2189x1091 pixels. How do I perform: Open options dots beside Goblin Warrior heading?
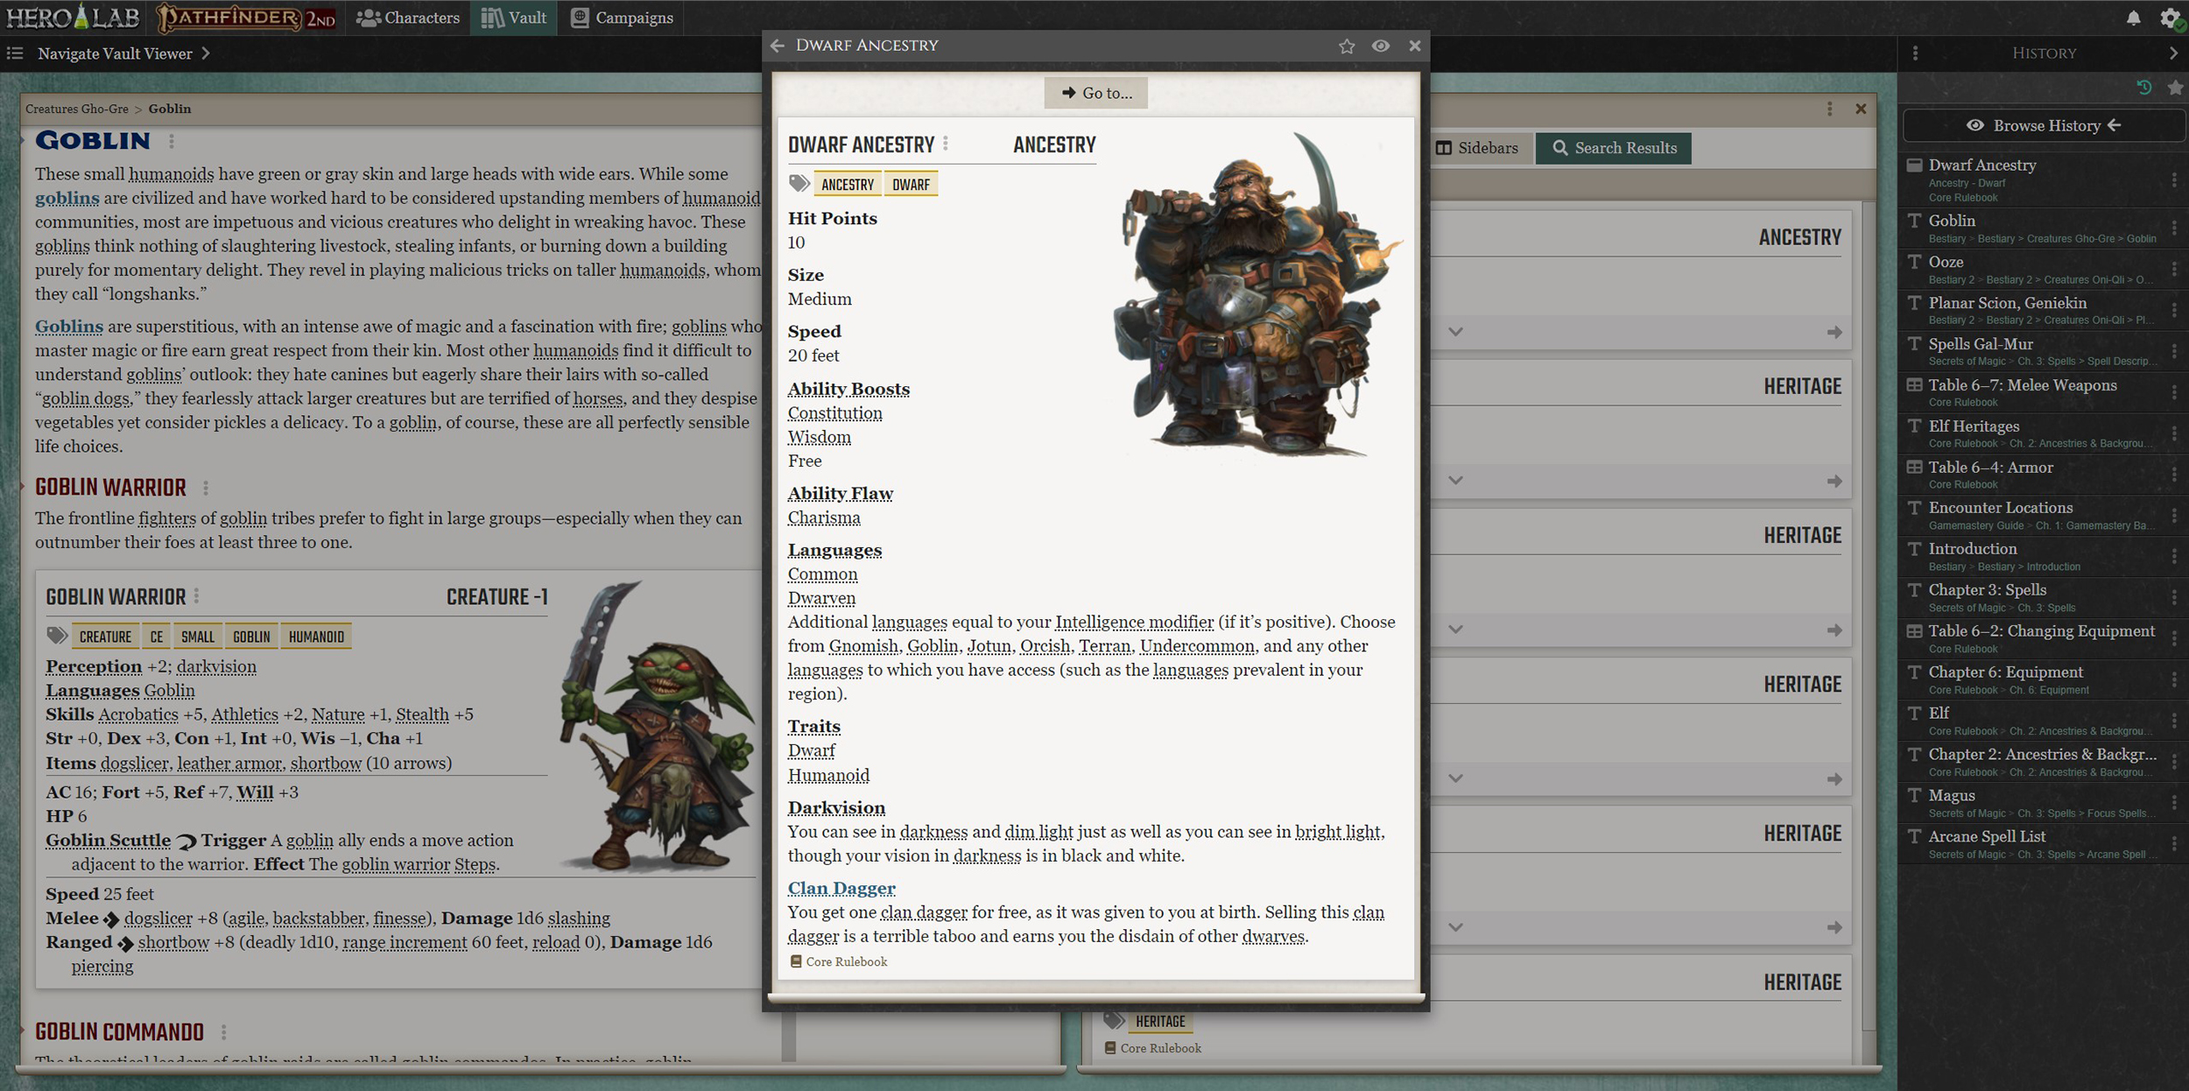[x=206, y=488]
